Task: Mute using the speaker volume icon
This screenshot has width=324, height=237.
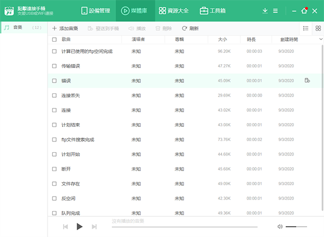Action: (280, 227)
